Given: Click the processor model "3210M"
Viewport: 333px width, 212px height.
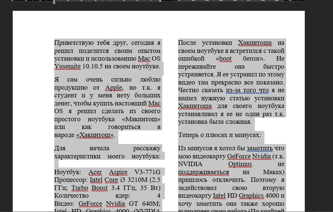Looking at the screenshot, I should pyautogui.click(x=138, y=180).
